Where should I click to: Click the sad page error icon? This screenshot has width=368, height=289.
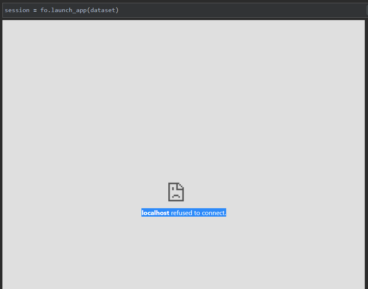(176, 192)
